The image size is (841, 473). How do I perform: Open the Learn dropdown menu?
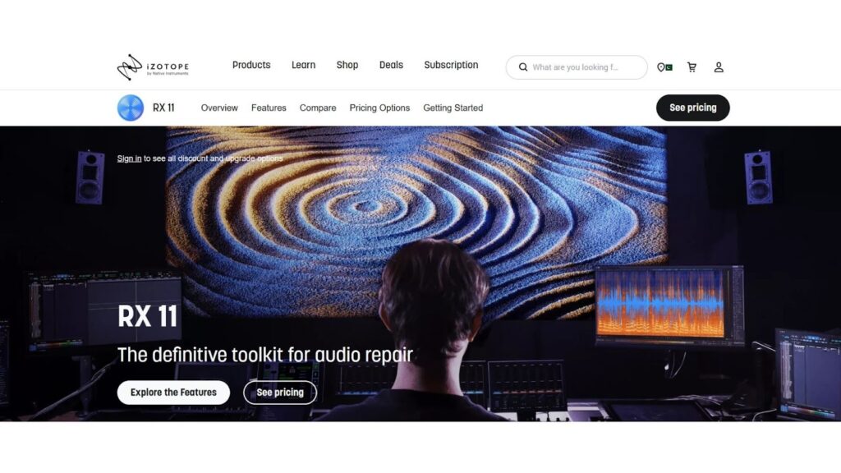304,65
